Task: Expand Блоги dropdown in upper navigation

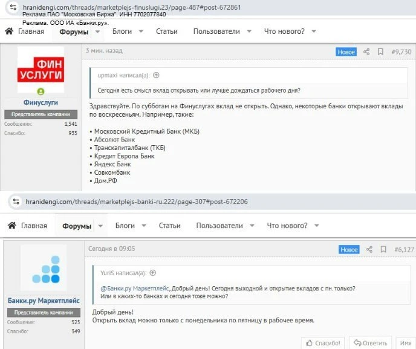Action: [141, 31]
